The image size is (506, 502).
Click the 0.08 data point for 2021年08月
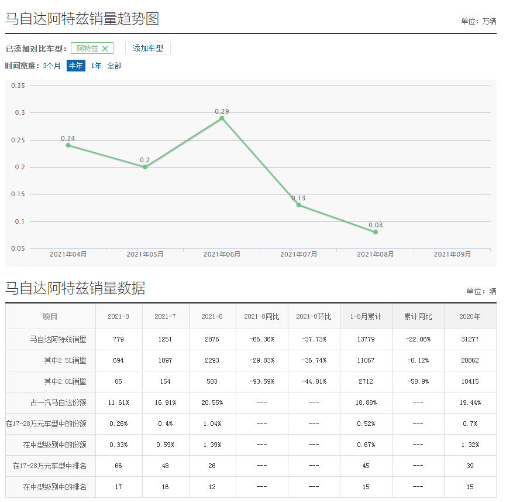[376, 232]
